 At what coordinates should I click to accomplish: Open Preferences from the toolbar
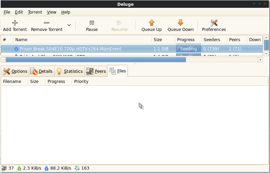pos(214,26)
